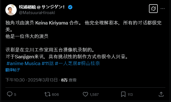The width and height of the screenshot is (171, 102).
Task: Click 翻译帖子 translate post link
Action: (x=13, y=70)
